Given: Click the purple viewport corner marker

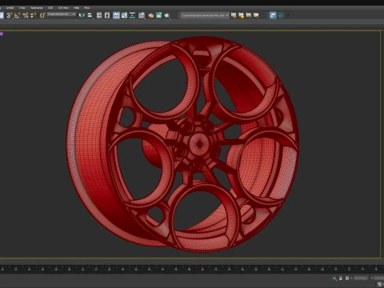Looking at the screenshot, I should (x=2, y=34).
